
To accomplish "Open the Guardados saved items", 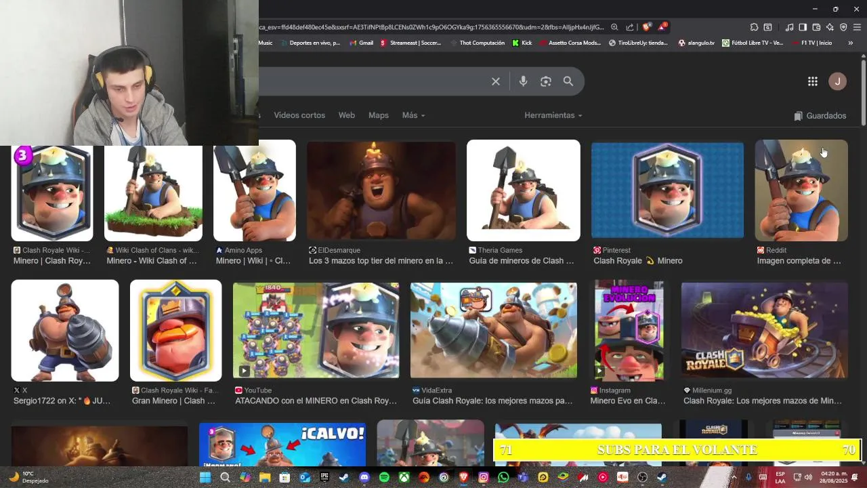I will pos(820,116).
